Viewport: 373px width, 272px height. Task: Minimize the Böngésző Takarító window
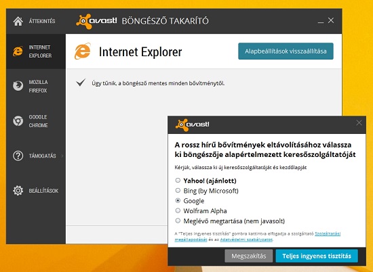(x=321, y=22)
